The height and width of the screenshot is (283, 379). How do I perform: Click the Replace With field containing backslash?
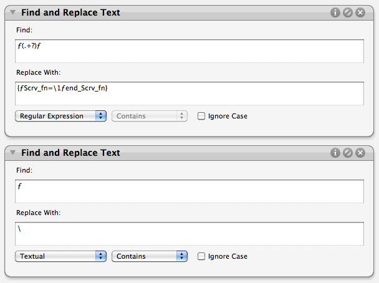[x=189, y=234]
